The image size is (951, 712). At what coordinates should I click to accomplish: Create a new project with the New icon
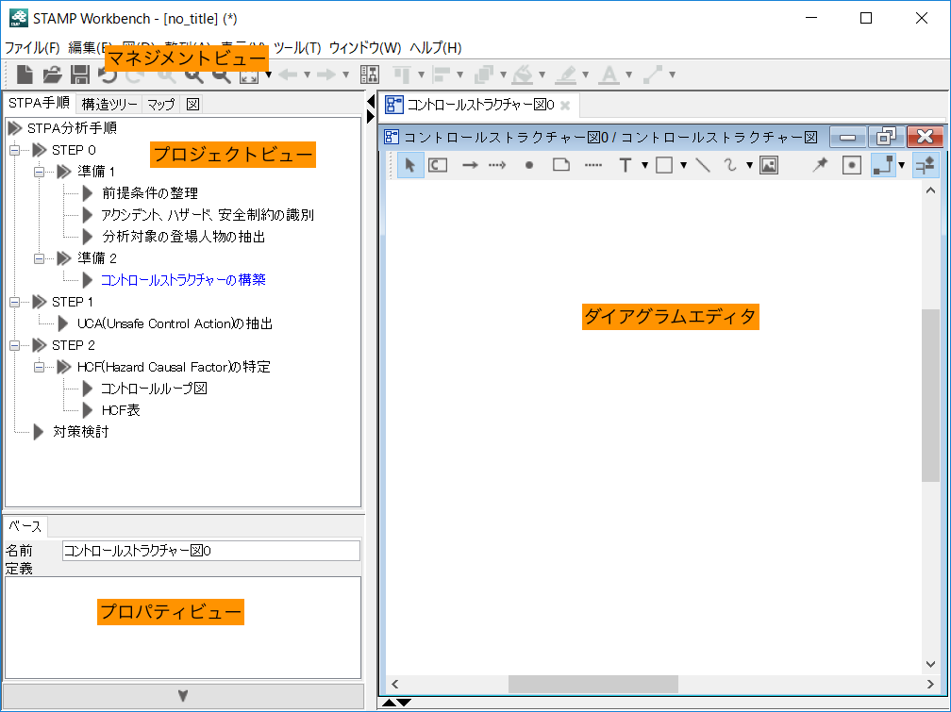[25, 75]
